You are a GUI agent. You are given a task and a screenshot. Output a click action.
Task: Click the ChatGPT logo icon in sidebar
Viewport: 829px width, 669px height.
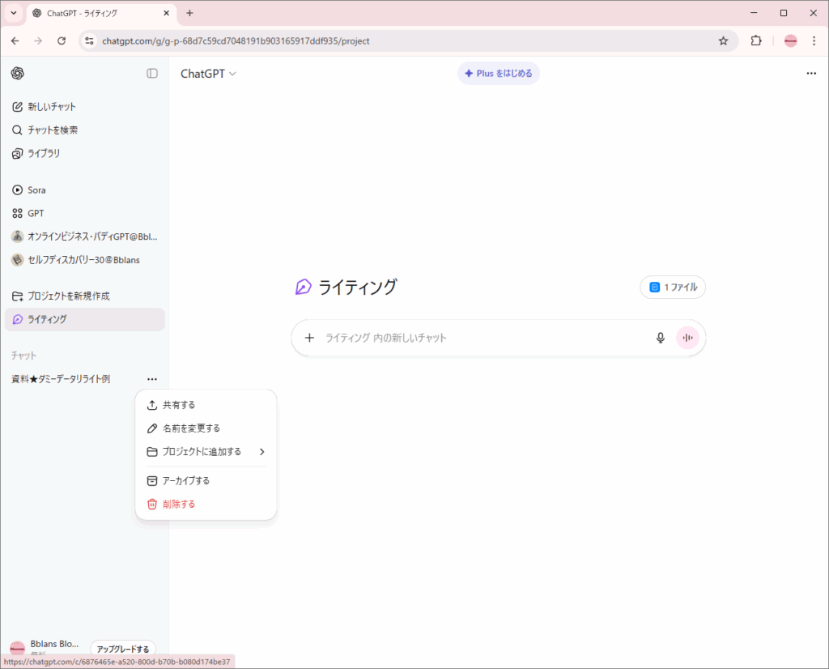pyautogui.click(x=18, y=74)
